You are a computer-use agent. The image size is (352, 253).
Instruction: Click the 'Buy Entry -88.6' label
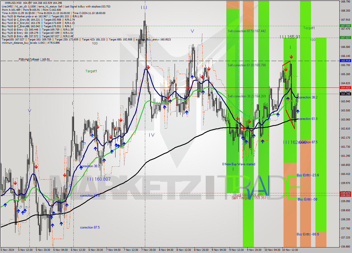click(308, 234)
